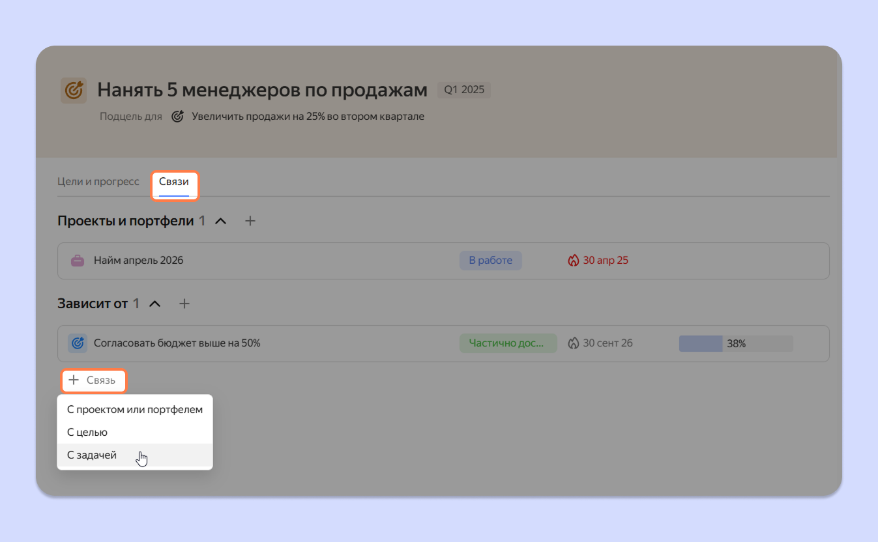
Task: Click the gray flame icon near 30 сент 26
Action: (573, 343)
